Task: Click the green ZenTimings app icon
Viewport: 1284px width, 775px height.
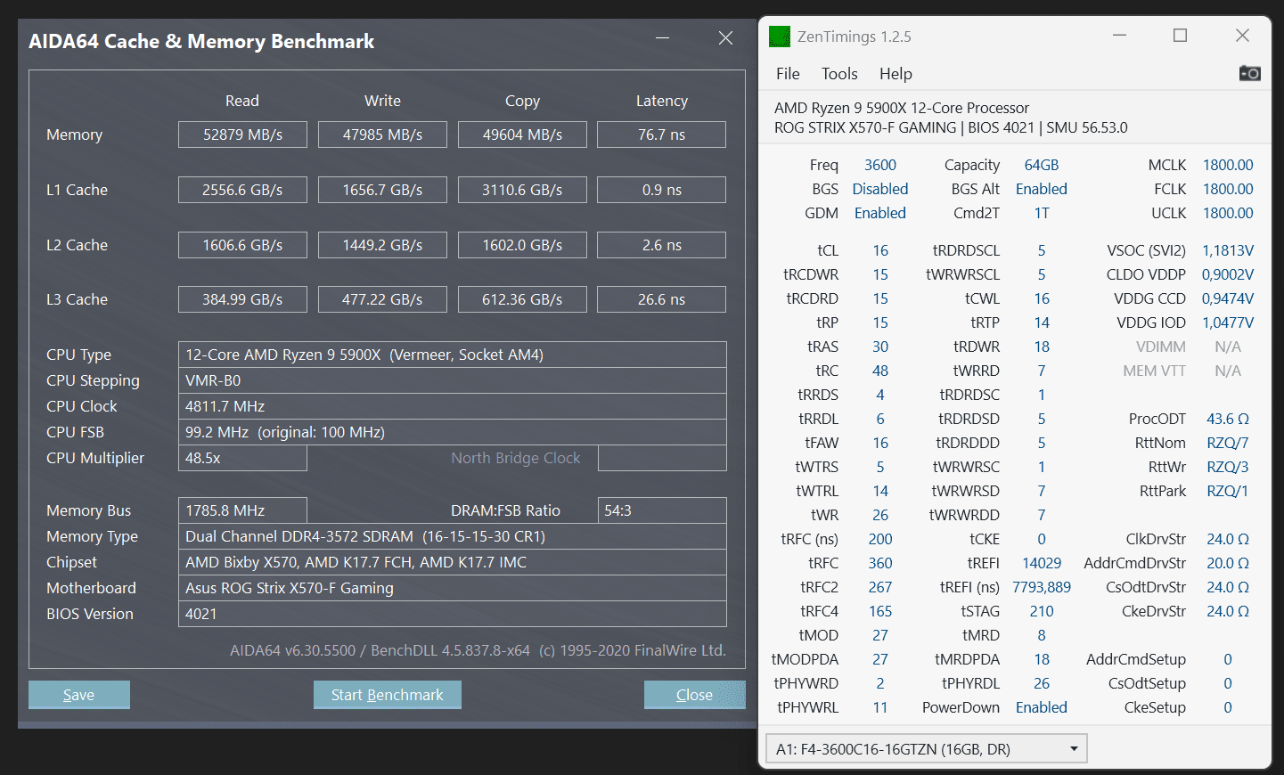Action: point(780,37)
